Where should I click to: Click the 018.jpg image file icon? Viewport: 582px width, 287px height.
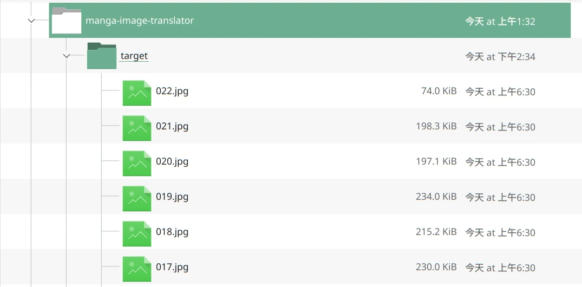pyautogui.click(x=136, y=233)
